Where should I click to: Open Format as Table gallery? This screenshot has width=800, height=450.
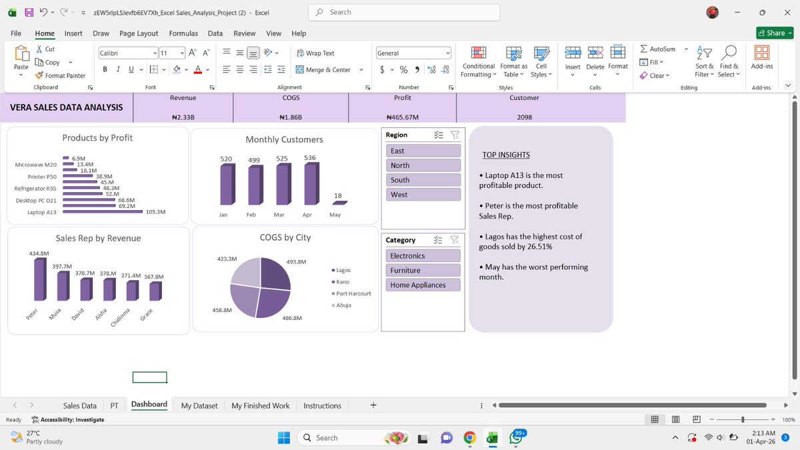(x=513, y=62)
